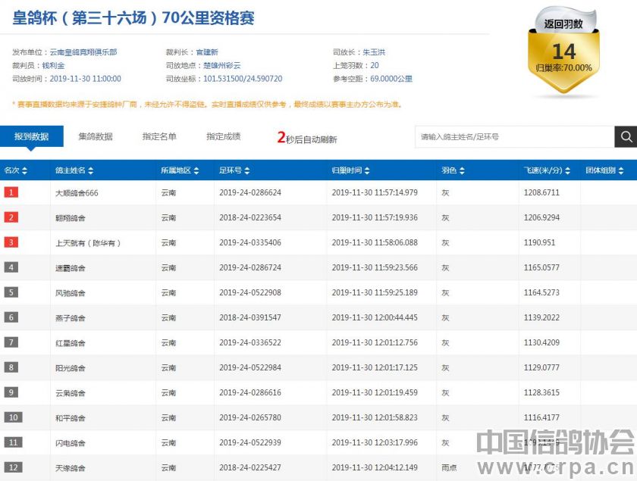Click the 羽色 column header label
The height and width of the screenshot is (481, 637).
point(449,170)
